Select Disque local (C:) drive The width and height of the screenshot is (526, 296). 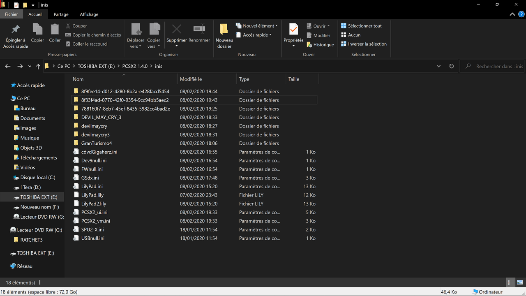coord(38,178)
